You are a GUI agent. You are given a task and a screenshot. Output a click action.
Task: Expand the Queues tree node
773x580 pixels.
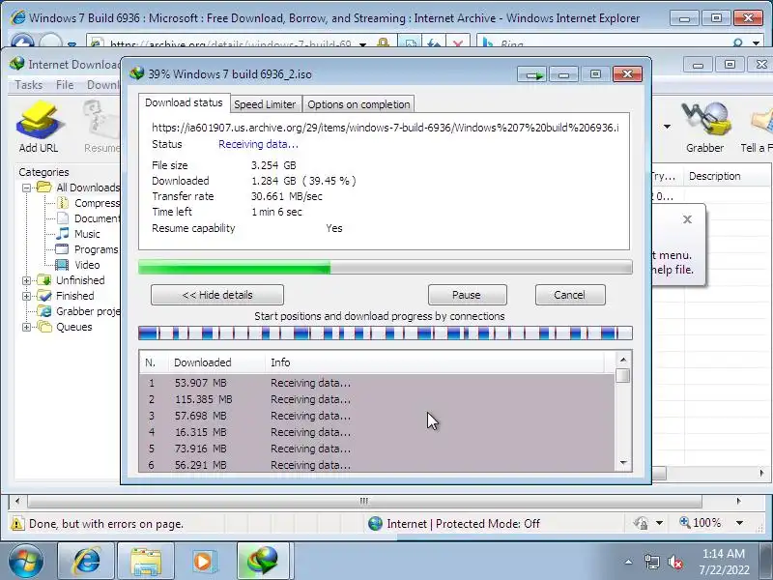(x=27, y=327)
